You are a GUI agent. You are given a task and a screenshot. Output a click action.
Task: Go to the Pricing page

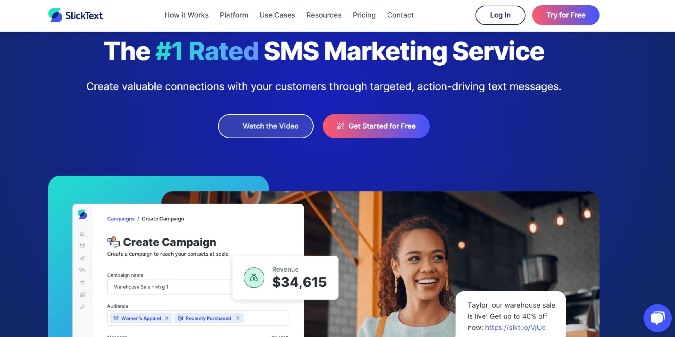point(364,15)
